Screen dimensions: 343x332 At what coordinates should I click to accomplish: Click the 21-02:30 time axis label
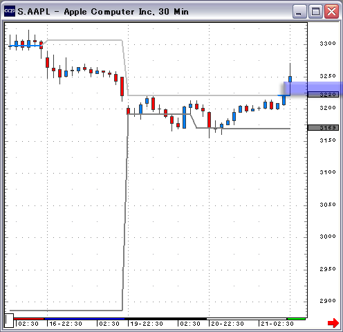pos(277,324)
